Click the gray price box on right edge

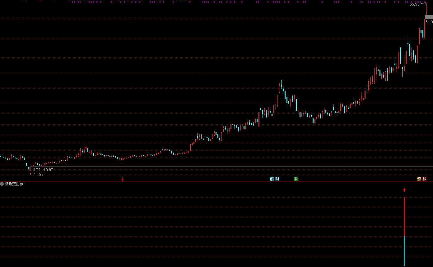pos(429,17)
